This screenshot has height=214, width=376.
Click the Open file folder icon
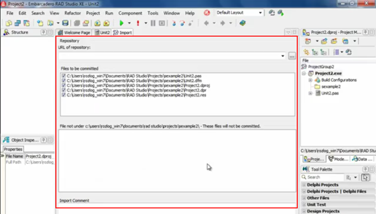click(x=51, y=23)
